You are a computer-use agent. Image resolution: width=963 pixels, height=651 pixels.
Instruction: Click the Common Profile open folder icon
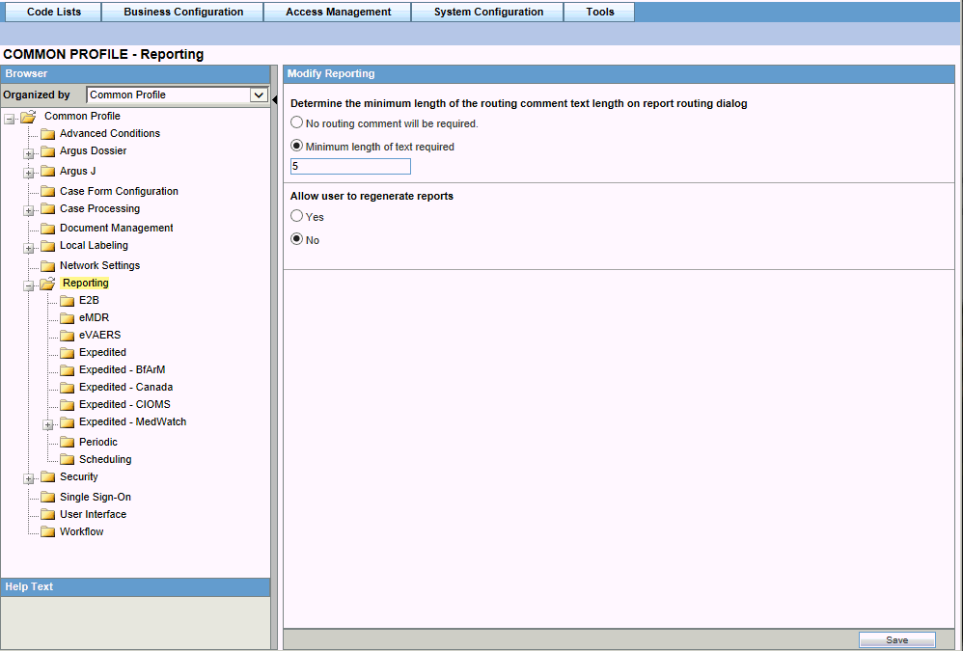coord(28,117)
